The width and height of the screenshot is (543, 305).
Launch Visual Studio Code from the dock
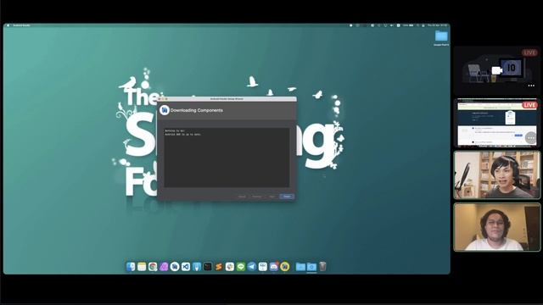[x=186, y=267]
